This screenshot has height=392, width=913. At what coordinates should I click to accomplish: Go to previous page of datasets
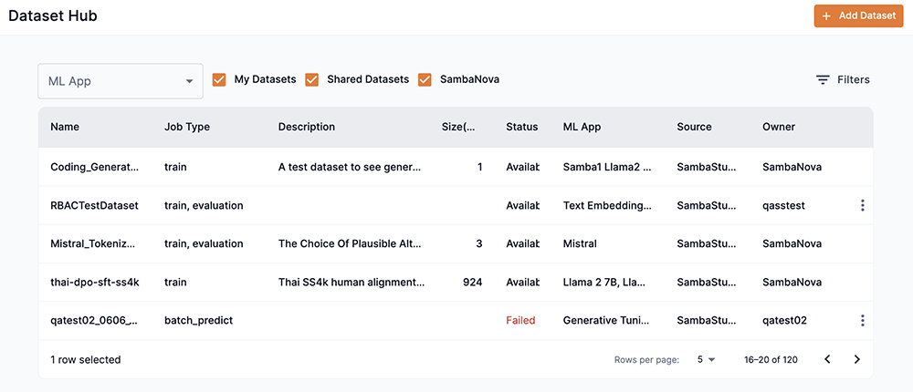[827, 360]
